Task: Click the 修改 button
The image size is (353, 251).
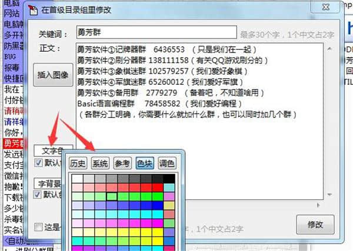Action: (315, 224)
